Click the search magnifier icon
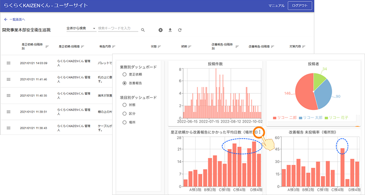Viewport: 365px width, 195px height. coord(143,30)
